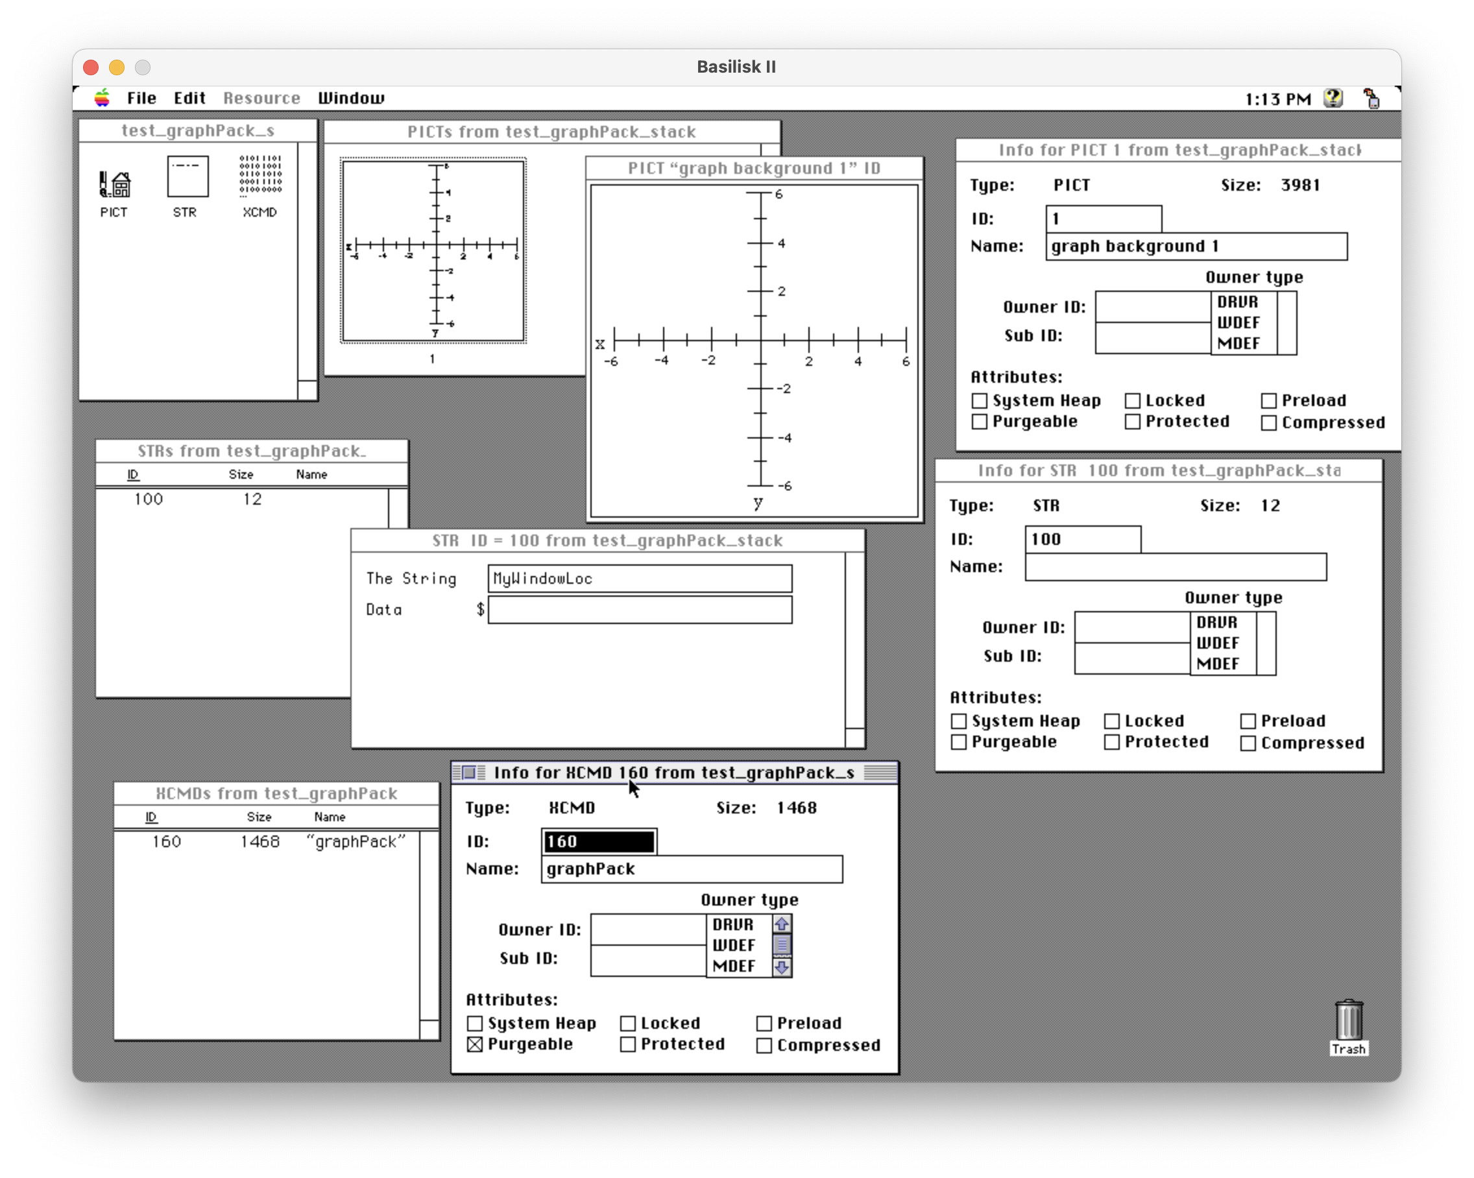Click the close box of the XCMD 160 Info window
This screenshot has height=1178, width=1474.
(469, 773)
